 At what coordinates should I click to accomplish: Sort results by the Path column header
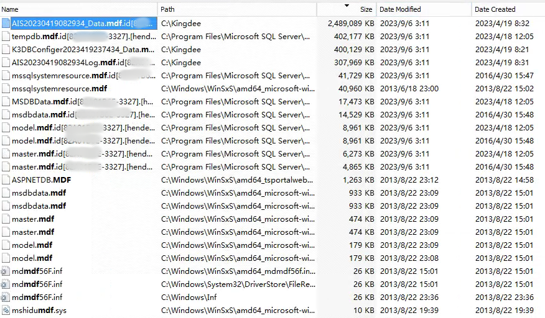click(x=168, y=9)
